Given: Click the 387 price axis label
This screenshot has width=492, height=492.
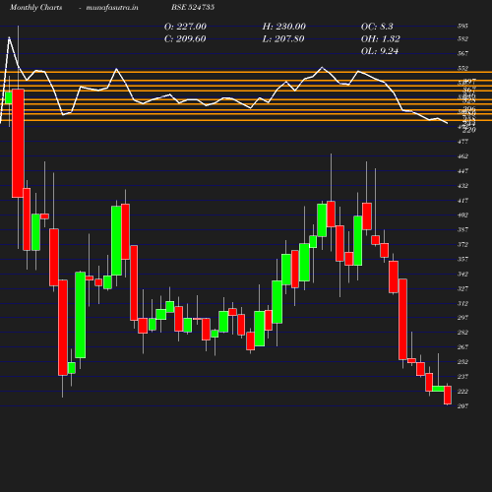Looking at the screenshot, I should click(462, 229).
